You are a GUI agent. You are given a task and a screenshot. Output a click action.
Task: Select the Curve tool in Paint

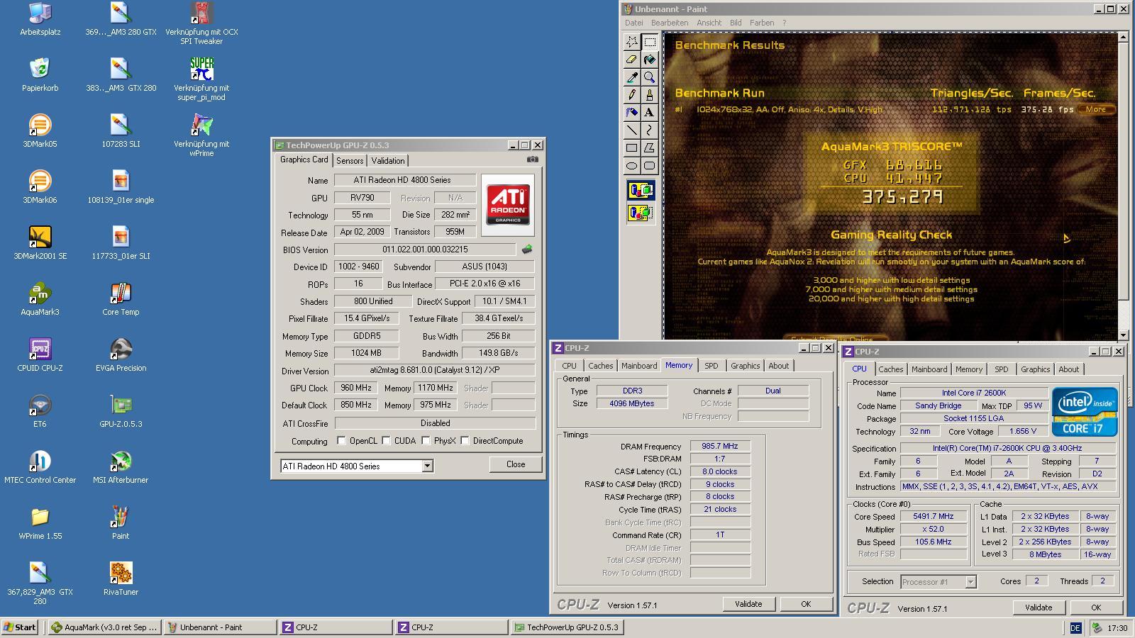click(x=649, y=130)
